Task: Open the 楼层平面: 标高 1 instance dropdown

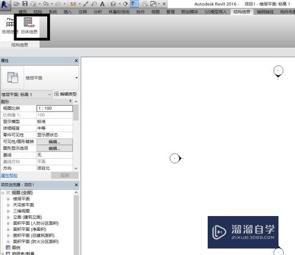Action: [50, 94]
